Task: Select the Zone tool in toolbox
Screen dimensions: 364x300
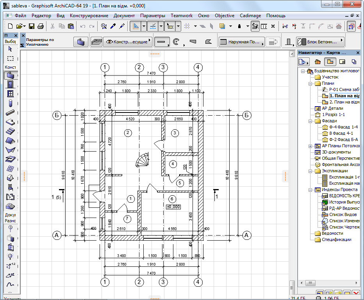Action: point(10,197)
